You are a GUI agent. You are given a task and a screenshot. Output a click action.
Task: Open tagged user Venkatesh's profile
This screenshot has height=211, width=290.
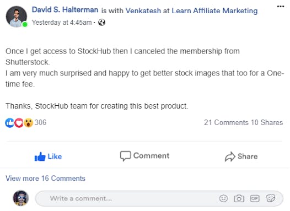[143, 10]
